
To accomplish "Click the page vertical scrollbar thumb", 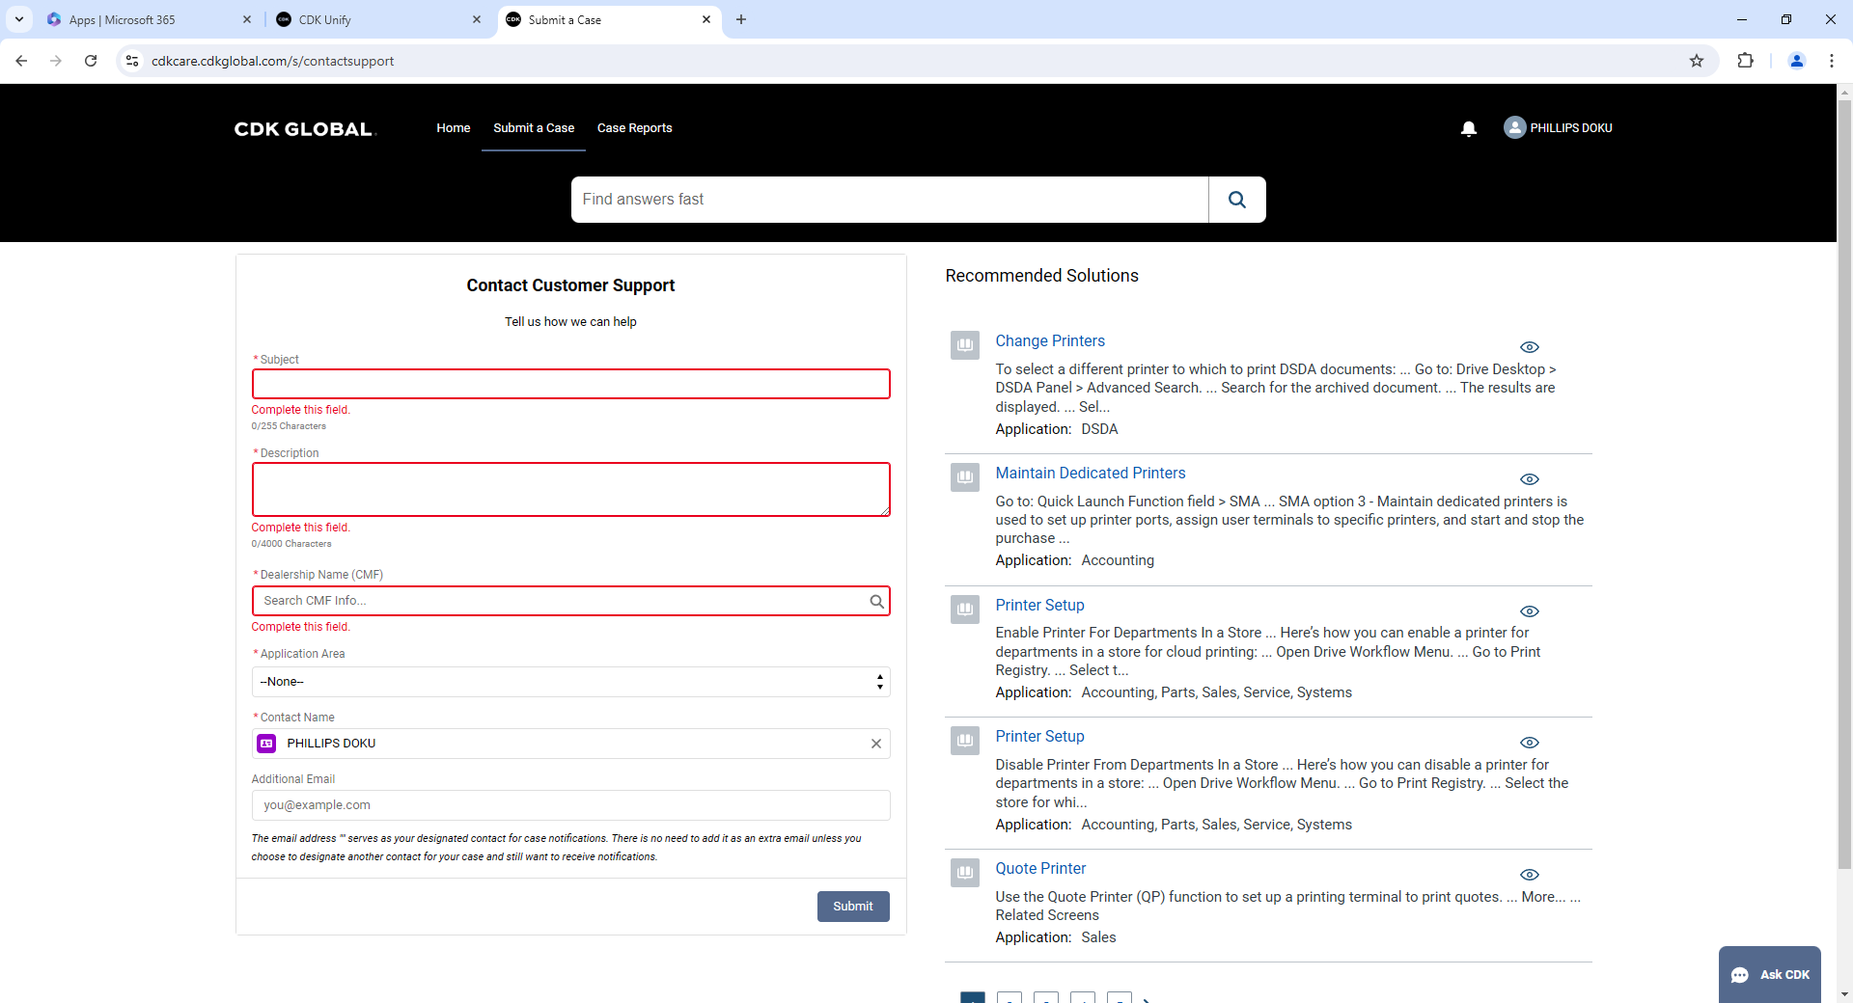I will coord(1844,482).
